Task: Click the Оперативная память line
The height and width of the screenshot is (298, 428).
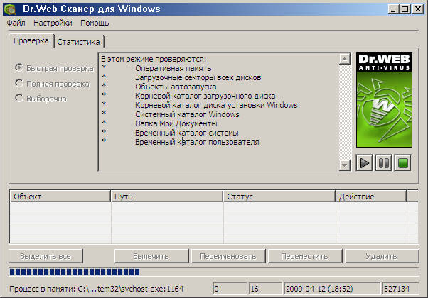Action: coord(173,68)
